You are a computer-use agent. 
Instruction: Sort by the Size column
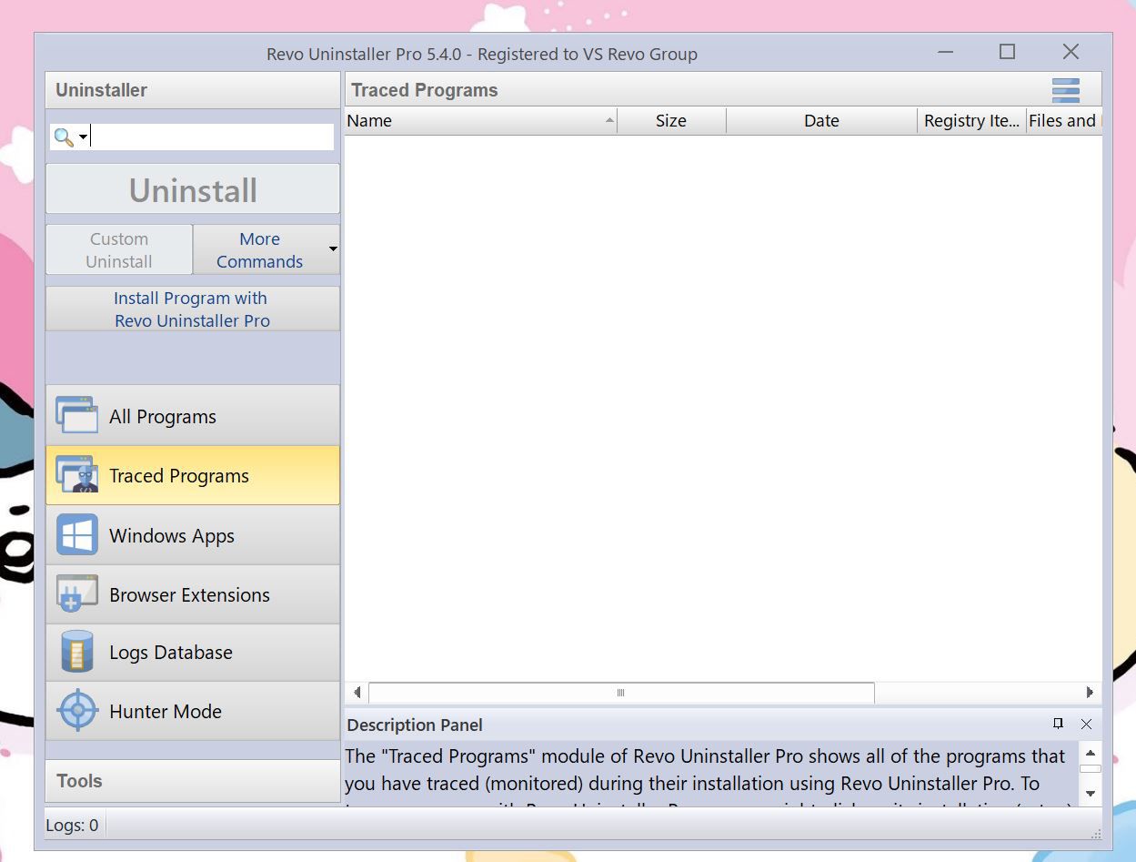(671, 121)
